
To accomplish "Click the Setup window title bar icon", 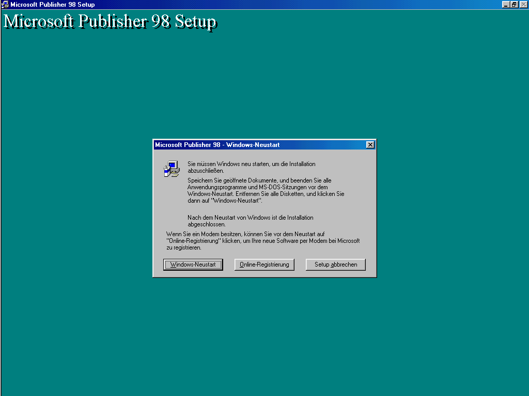I will pos(5,4).
